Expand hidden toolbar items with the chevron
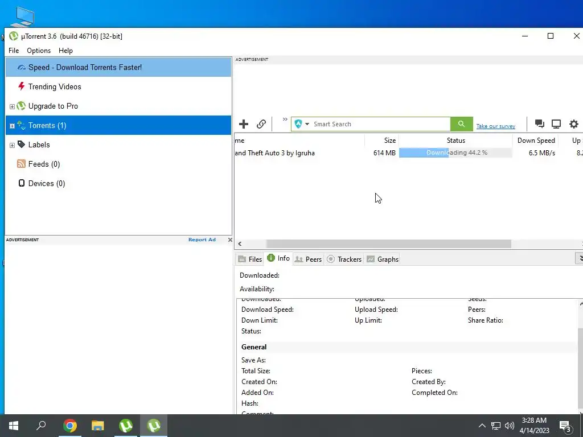This screenshot has width=583, height=437. coord(285,119)
